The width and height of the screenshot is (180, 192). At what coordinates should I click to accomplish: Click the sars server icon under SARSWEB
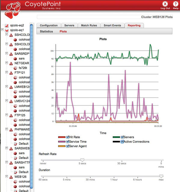pyautogui.click(x=15, y=153)
